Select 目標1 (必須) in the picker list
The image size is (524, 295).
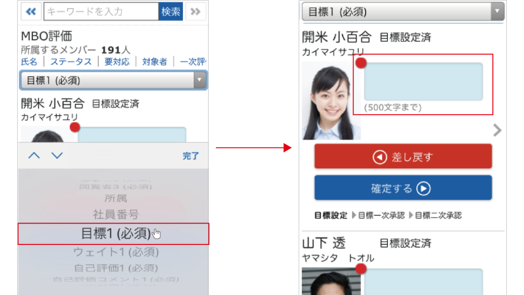(x=113, y=234)
